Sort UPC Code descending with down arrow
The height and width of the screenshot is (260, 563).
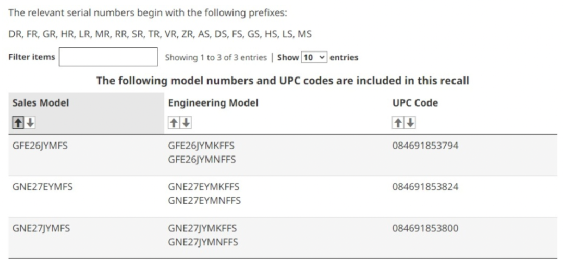point(410,123)
